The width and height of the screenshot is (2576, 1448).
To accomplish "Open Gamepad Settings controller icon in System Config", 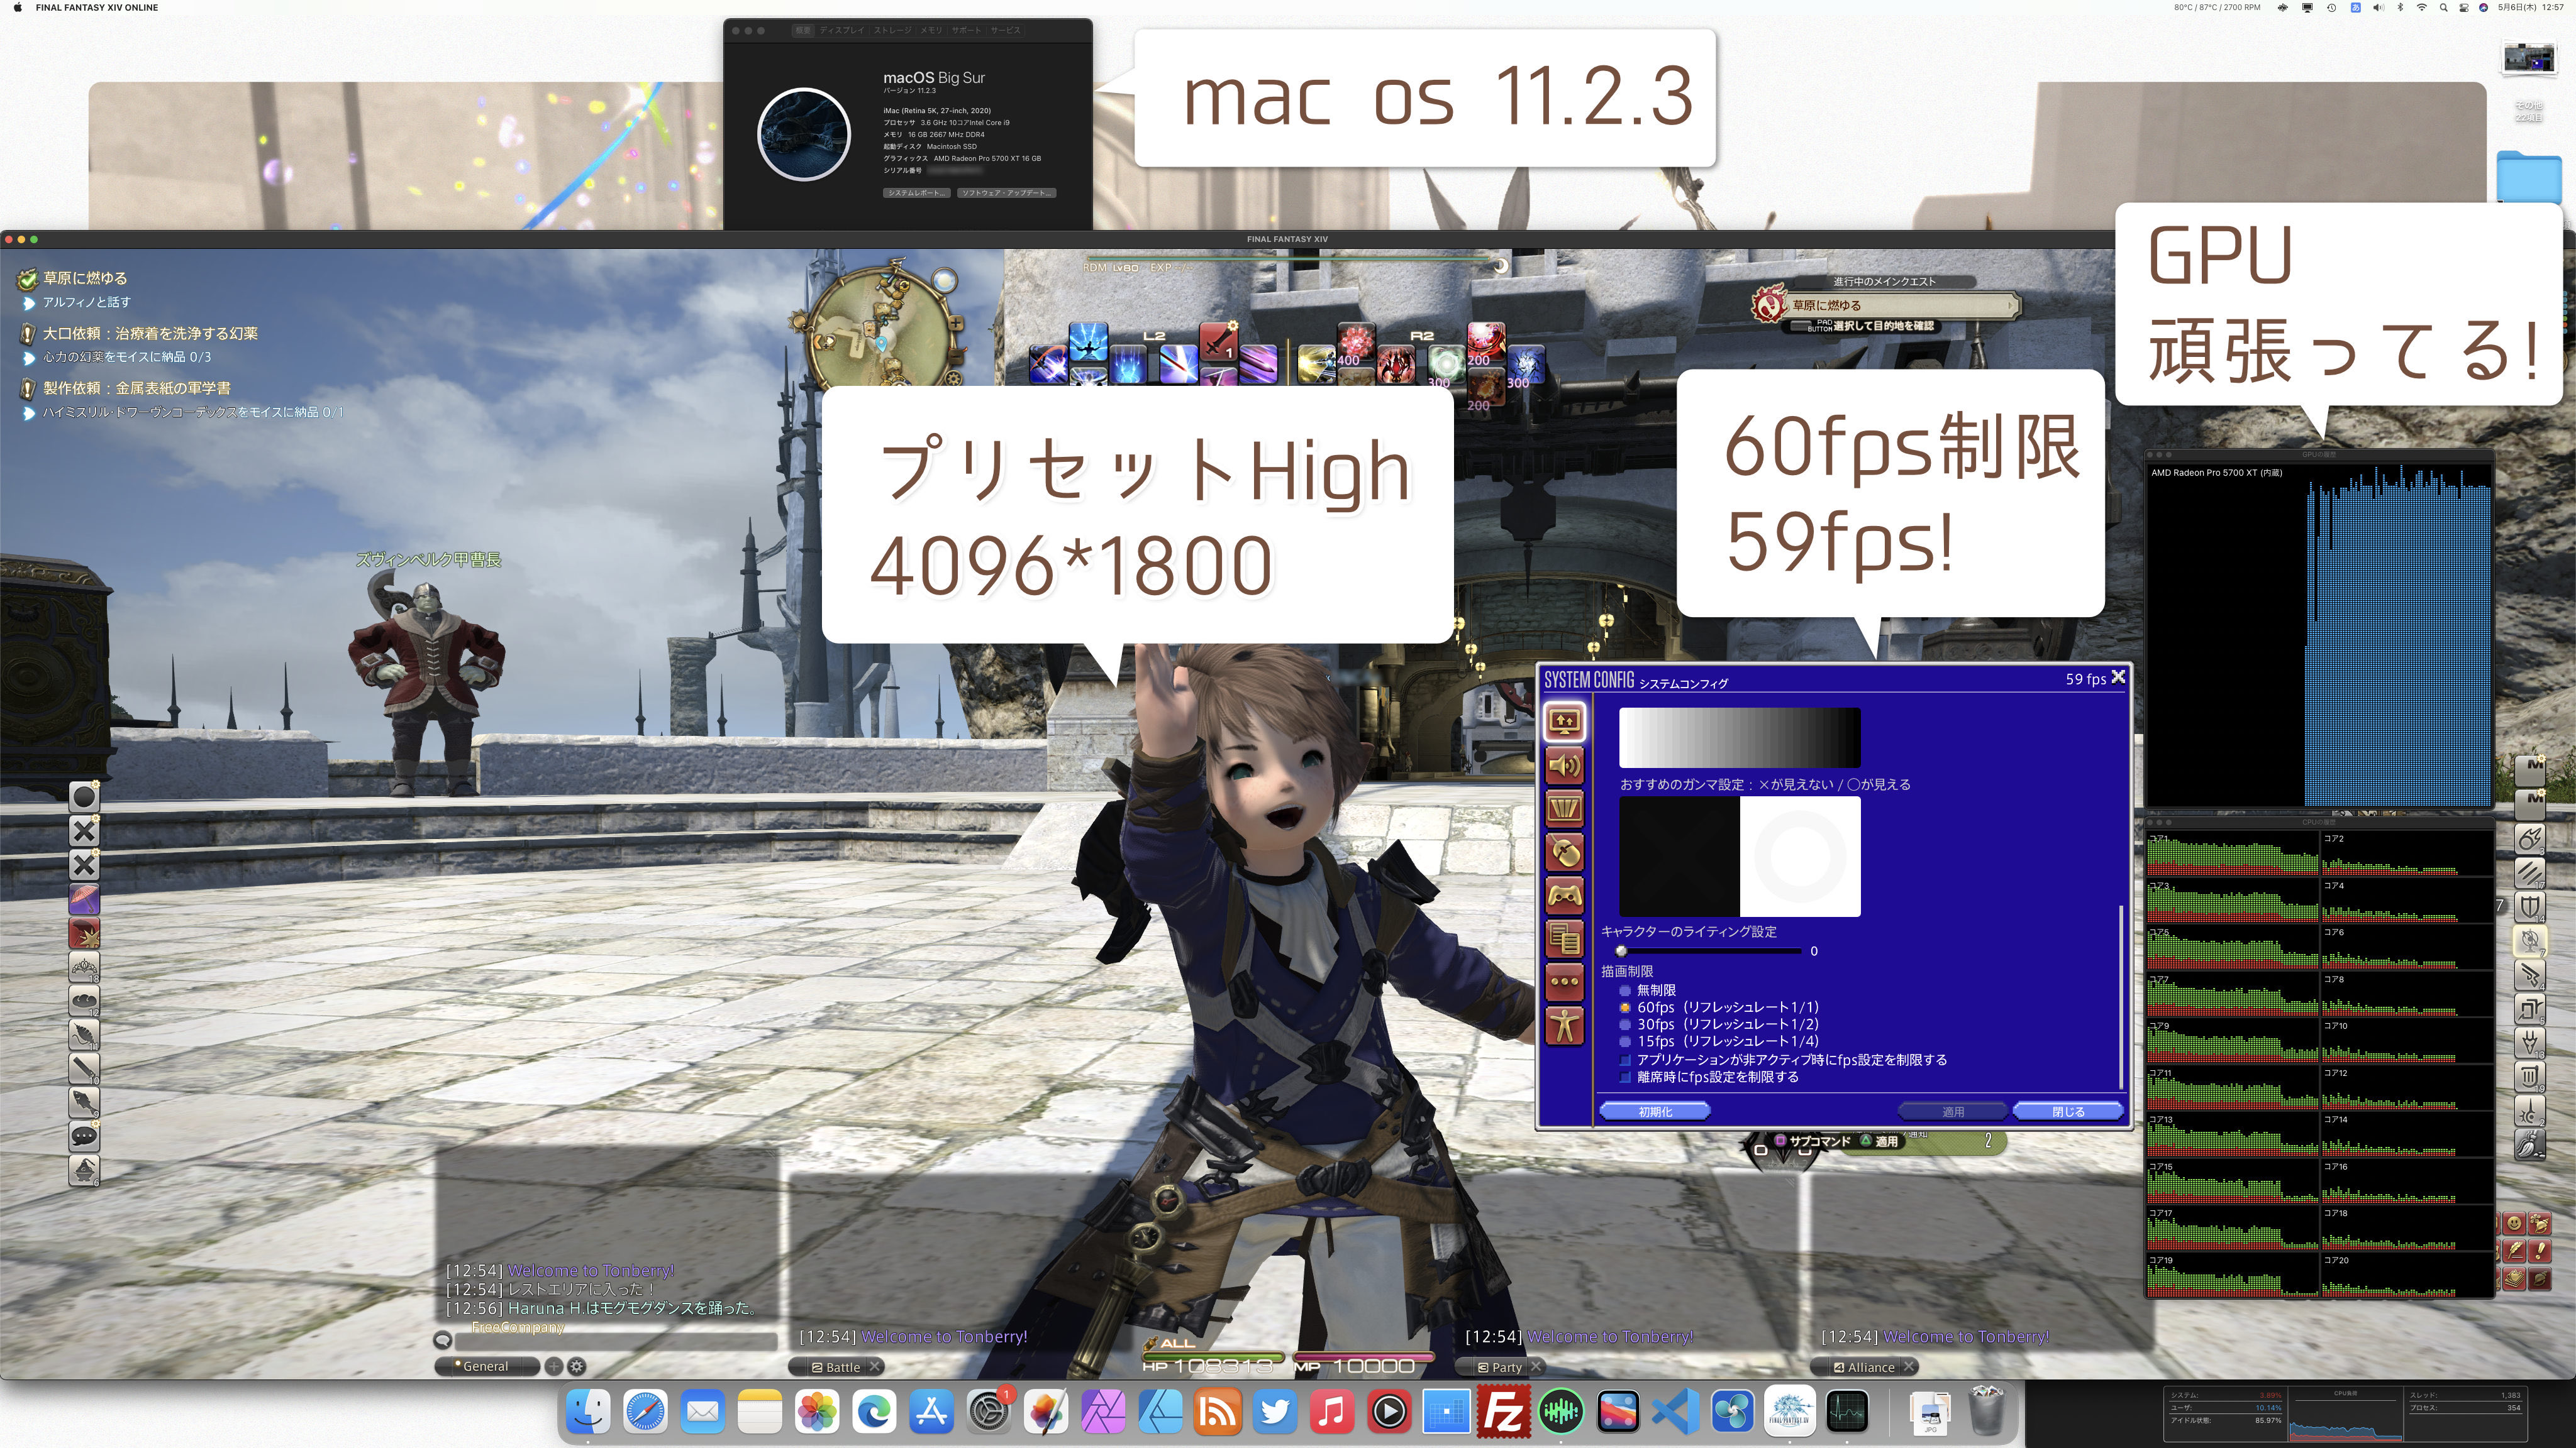I will (x=1565, y=896).
